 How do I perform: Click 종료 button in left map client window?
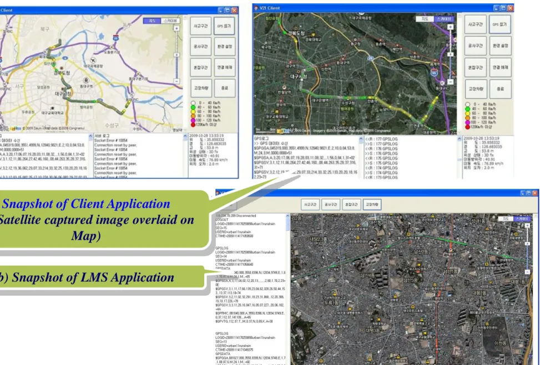coord(224,88)
